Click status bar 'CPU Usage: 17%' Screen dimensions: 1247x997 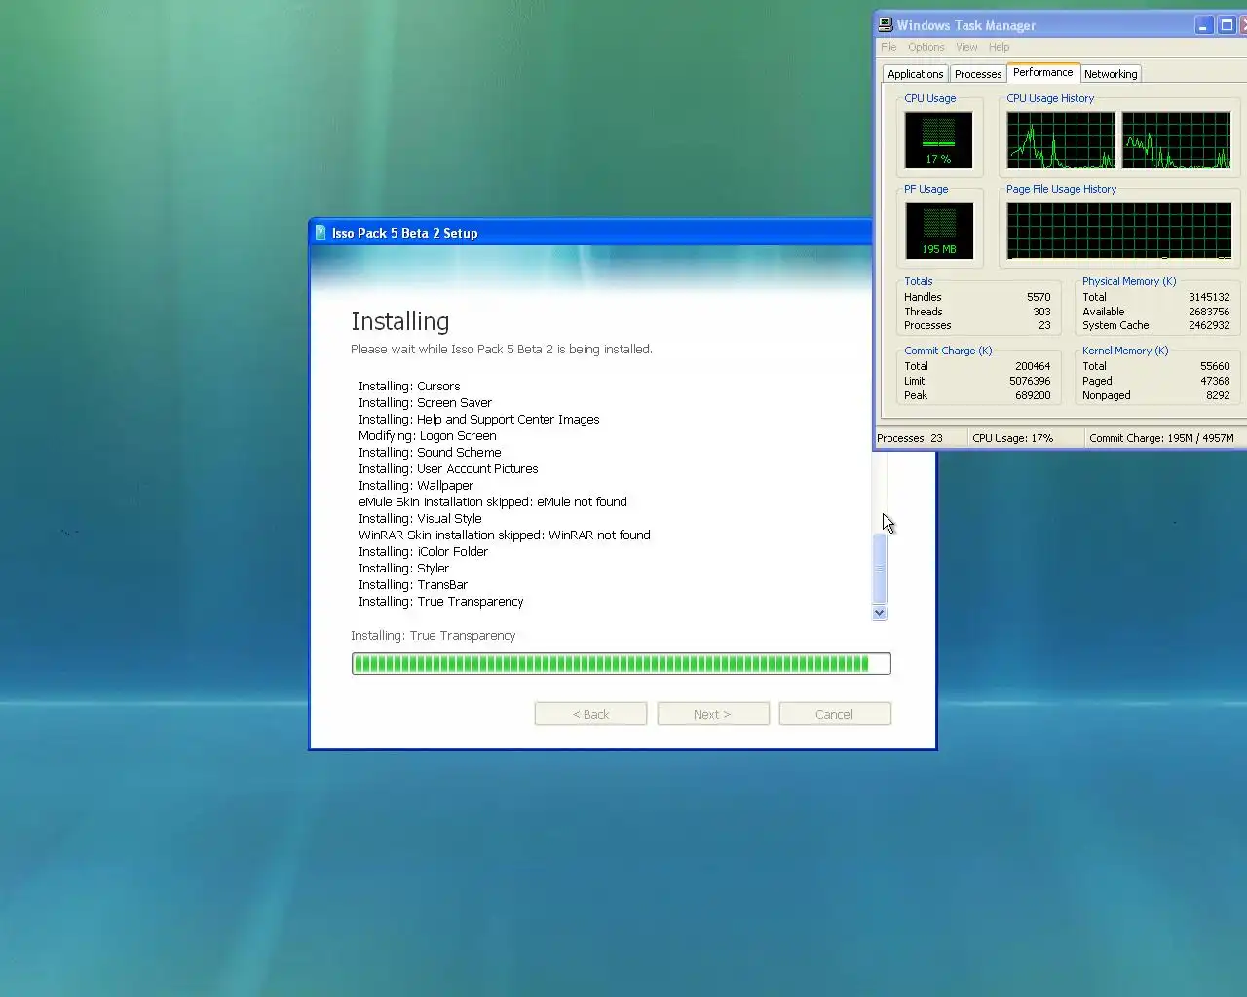(1013, 438)
